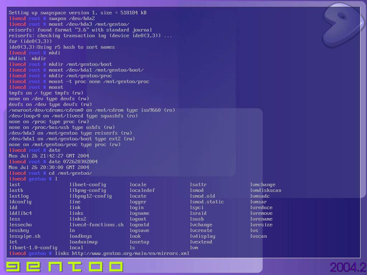Click 'livecd-functions.sh' in the listing
This screenshot has height=275, width=367.
(x=96, y=225)
